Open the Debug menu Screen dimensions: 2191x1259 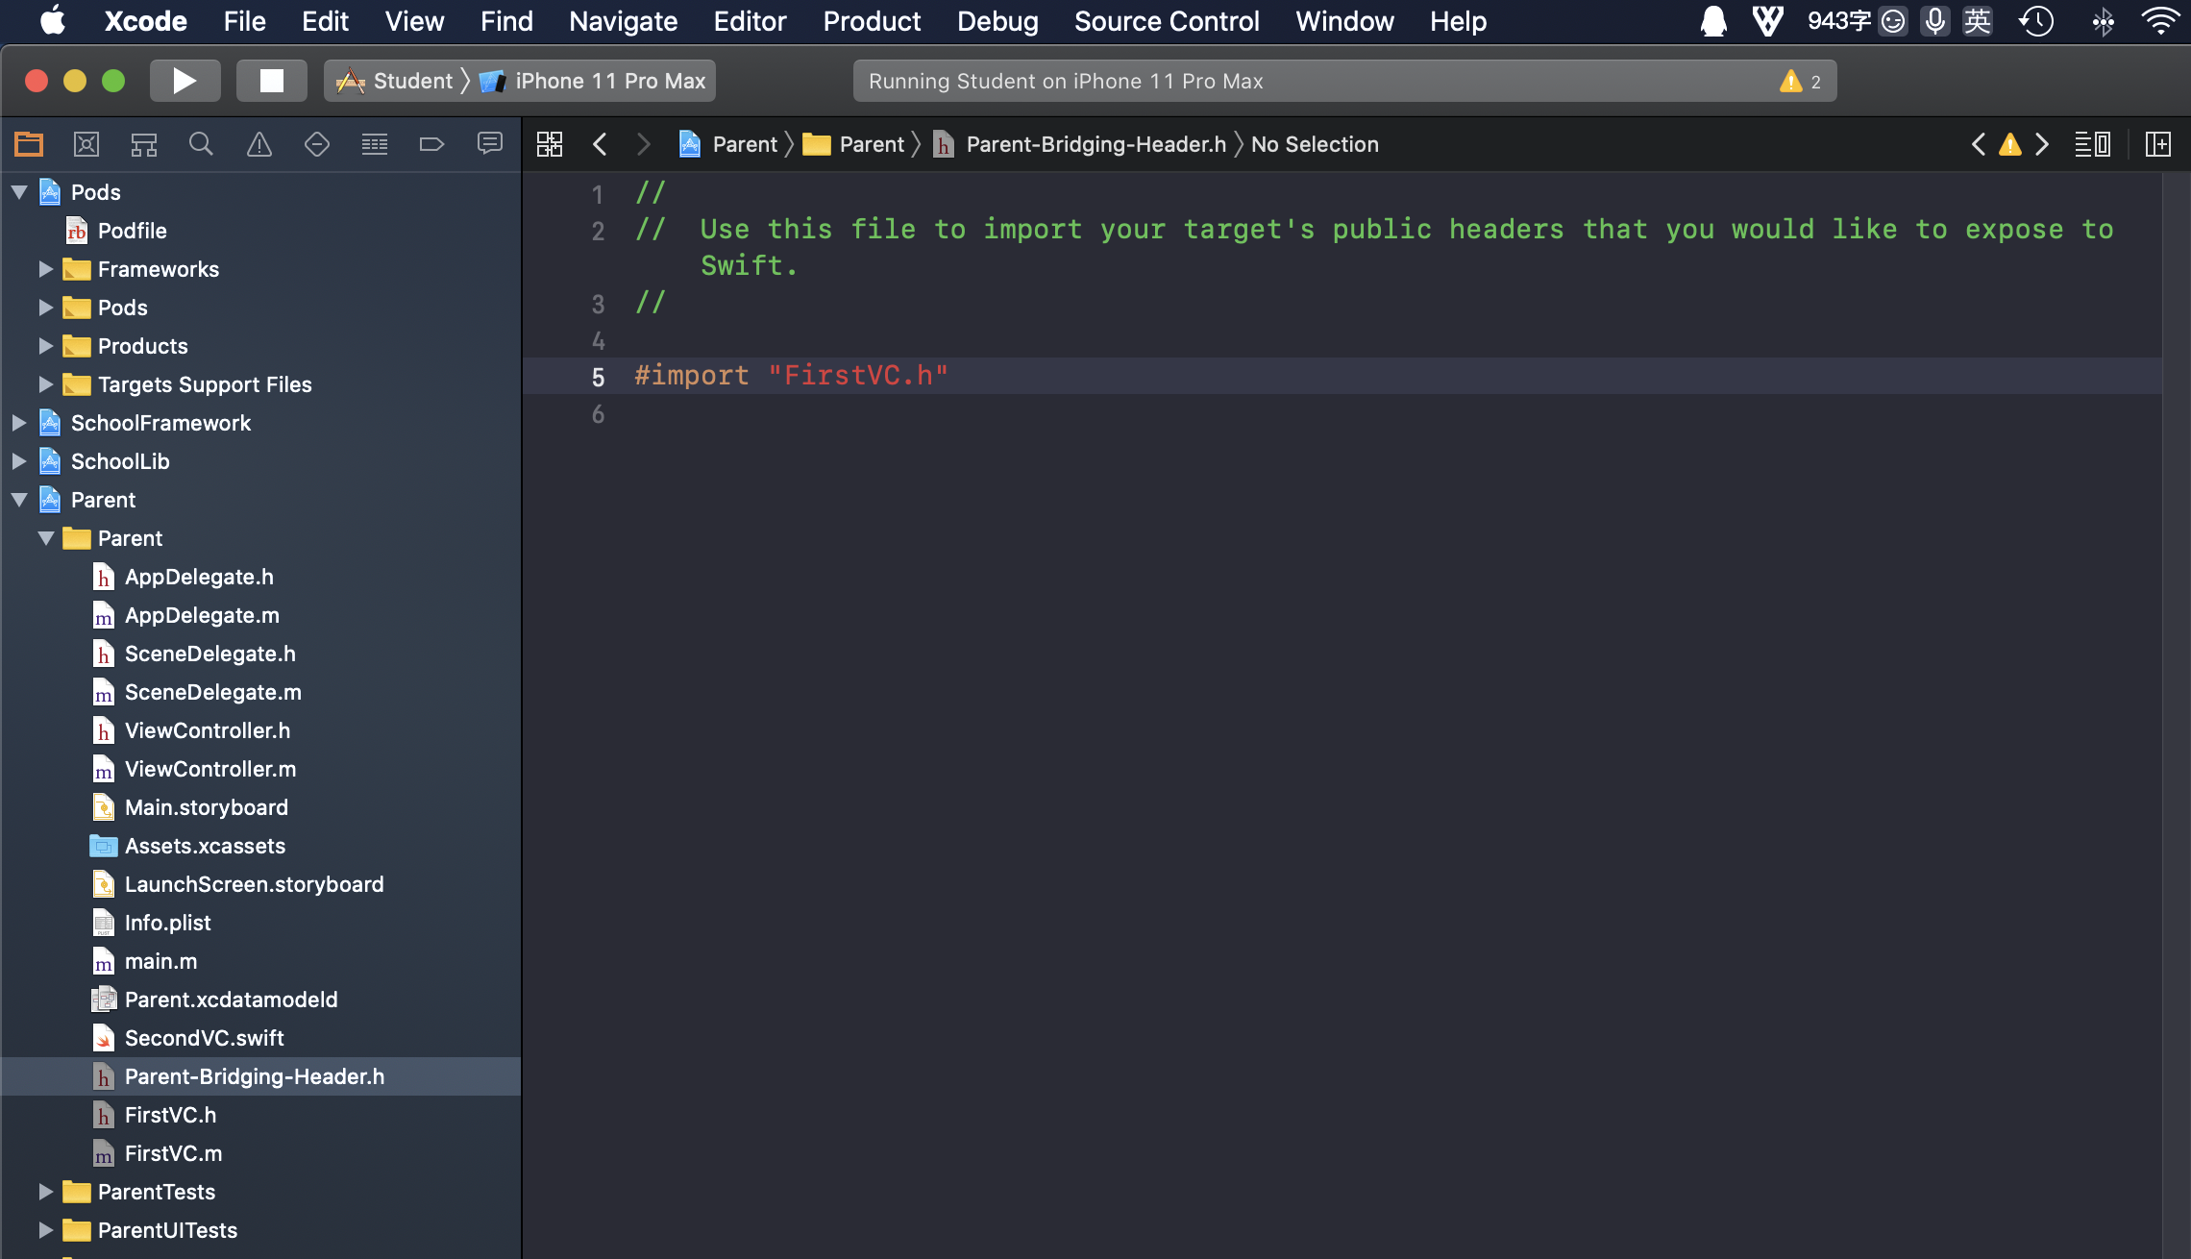coord(997,21)
